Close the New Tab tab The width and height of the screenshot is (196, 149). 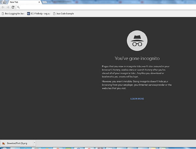[39, 2]
